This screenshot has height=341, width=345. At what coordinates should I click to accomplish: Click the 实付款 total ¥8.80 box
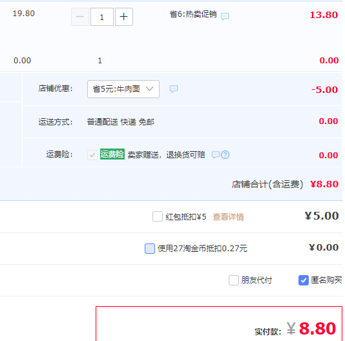219,324
